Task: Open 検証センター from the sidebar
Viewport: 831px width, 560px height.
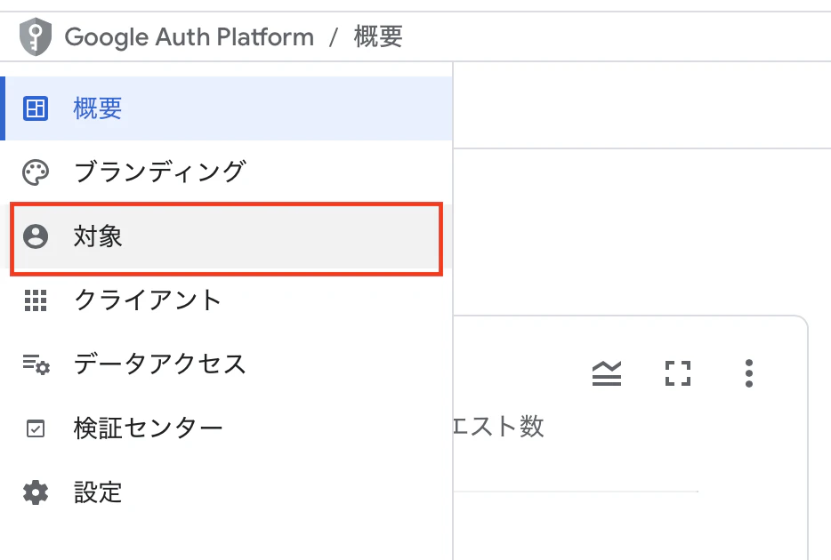Action: pyautogui.click(x=226, y=428)
